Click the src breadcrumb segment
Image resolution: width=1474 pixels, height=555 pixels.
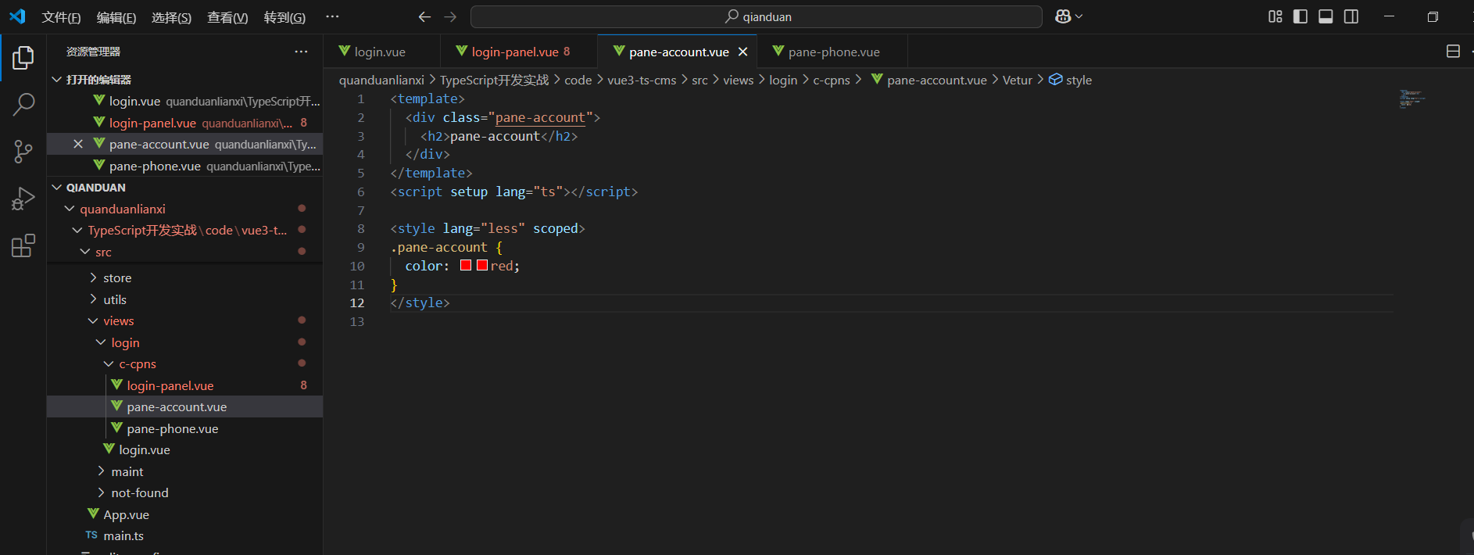(699, 80)
